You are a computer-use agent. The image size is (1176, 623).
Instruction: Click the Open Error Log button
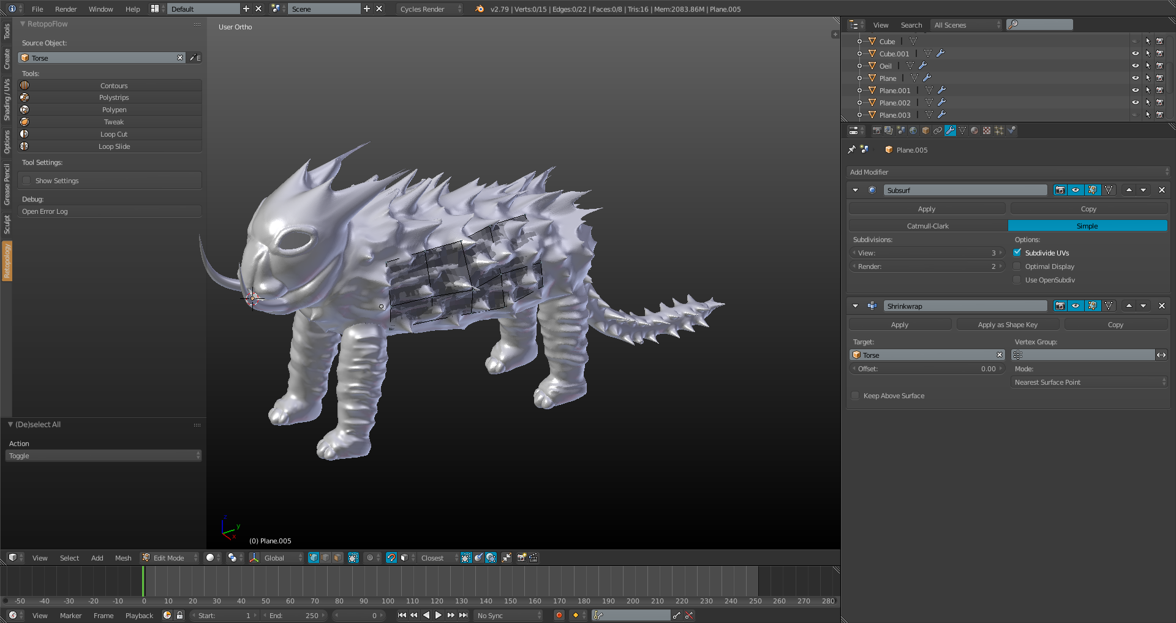[x=109, y=211]
